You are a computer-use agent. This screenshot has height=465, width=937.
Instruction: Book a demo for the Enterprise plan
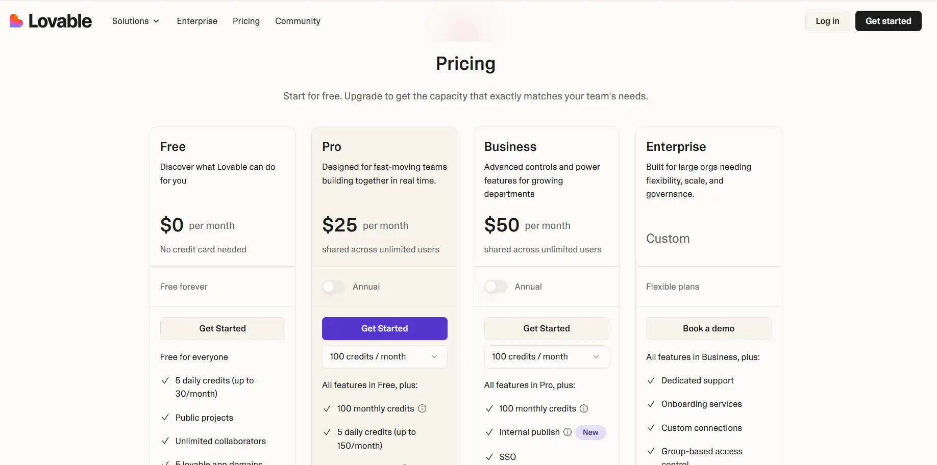tap(708, 328)
